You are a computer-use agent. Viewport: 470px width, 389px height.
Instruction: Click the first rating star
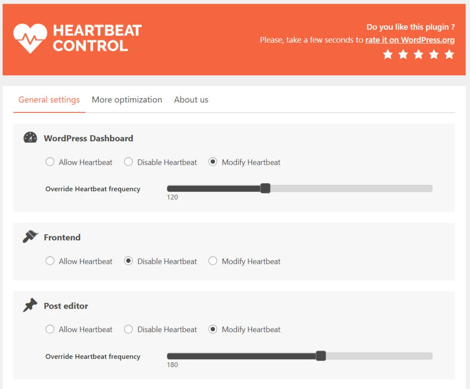coord(388,54)
